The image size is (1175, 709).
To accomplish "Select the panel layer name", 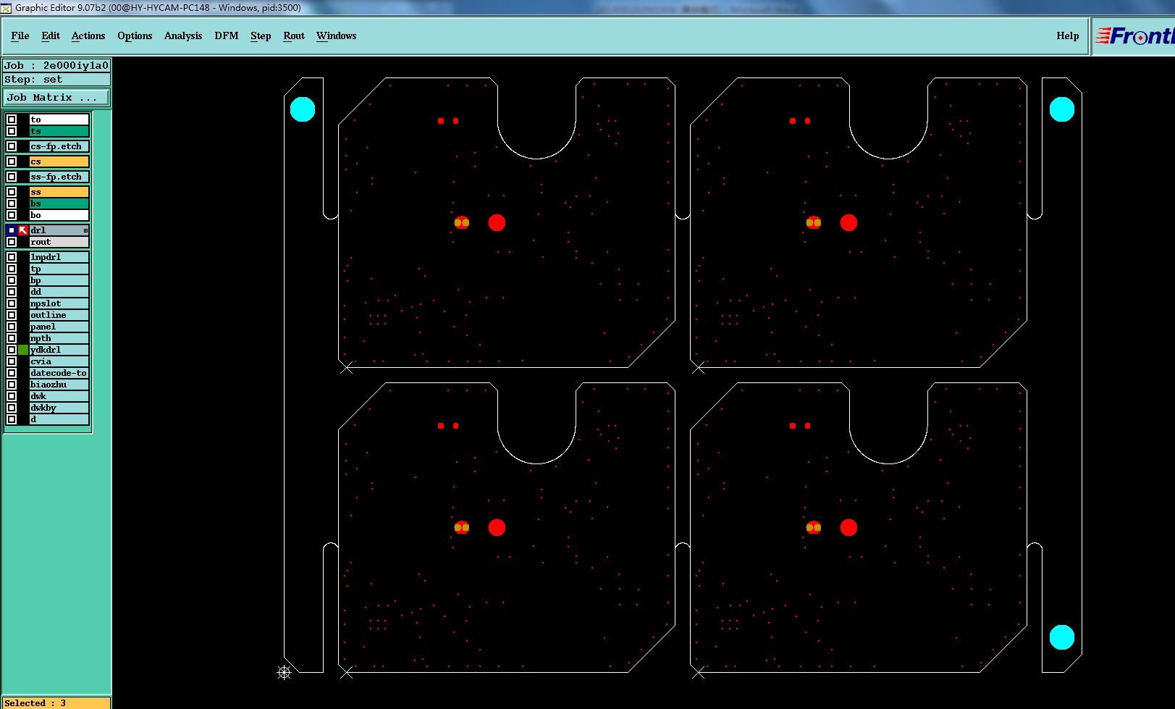I will 59,327.
